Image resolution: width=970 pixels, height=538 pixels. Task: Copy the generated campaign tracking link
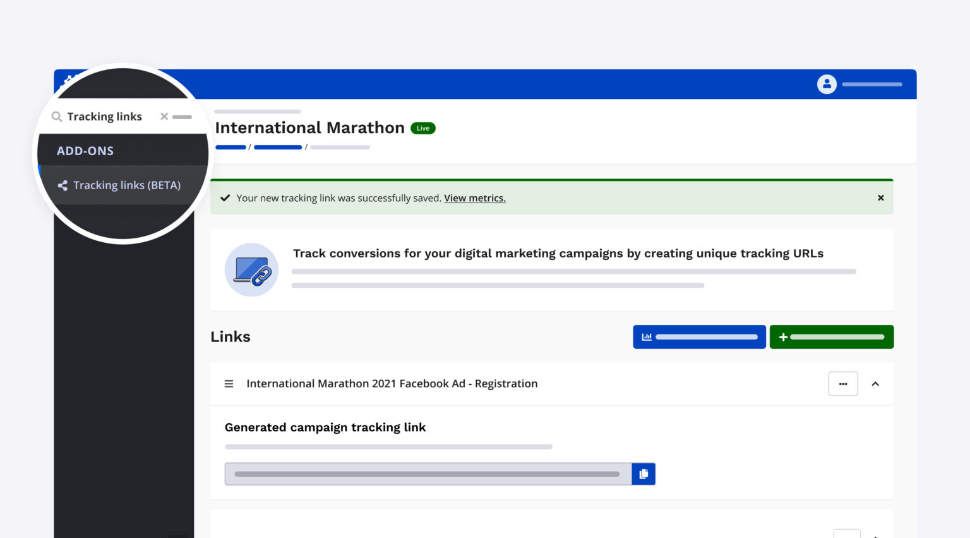pos(644,474)
